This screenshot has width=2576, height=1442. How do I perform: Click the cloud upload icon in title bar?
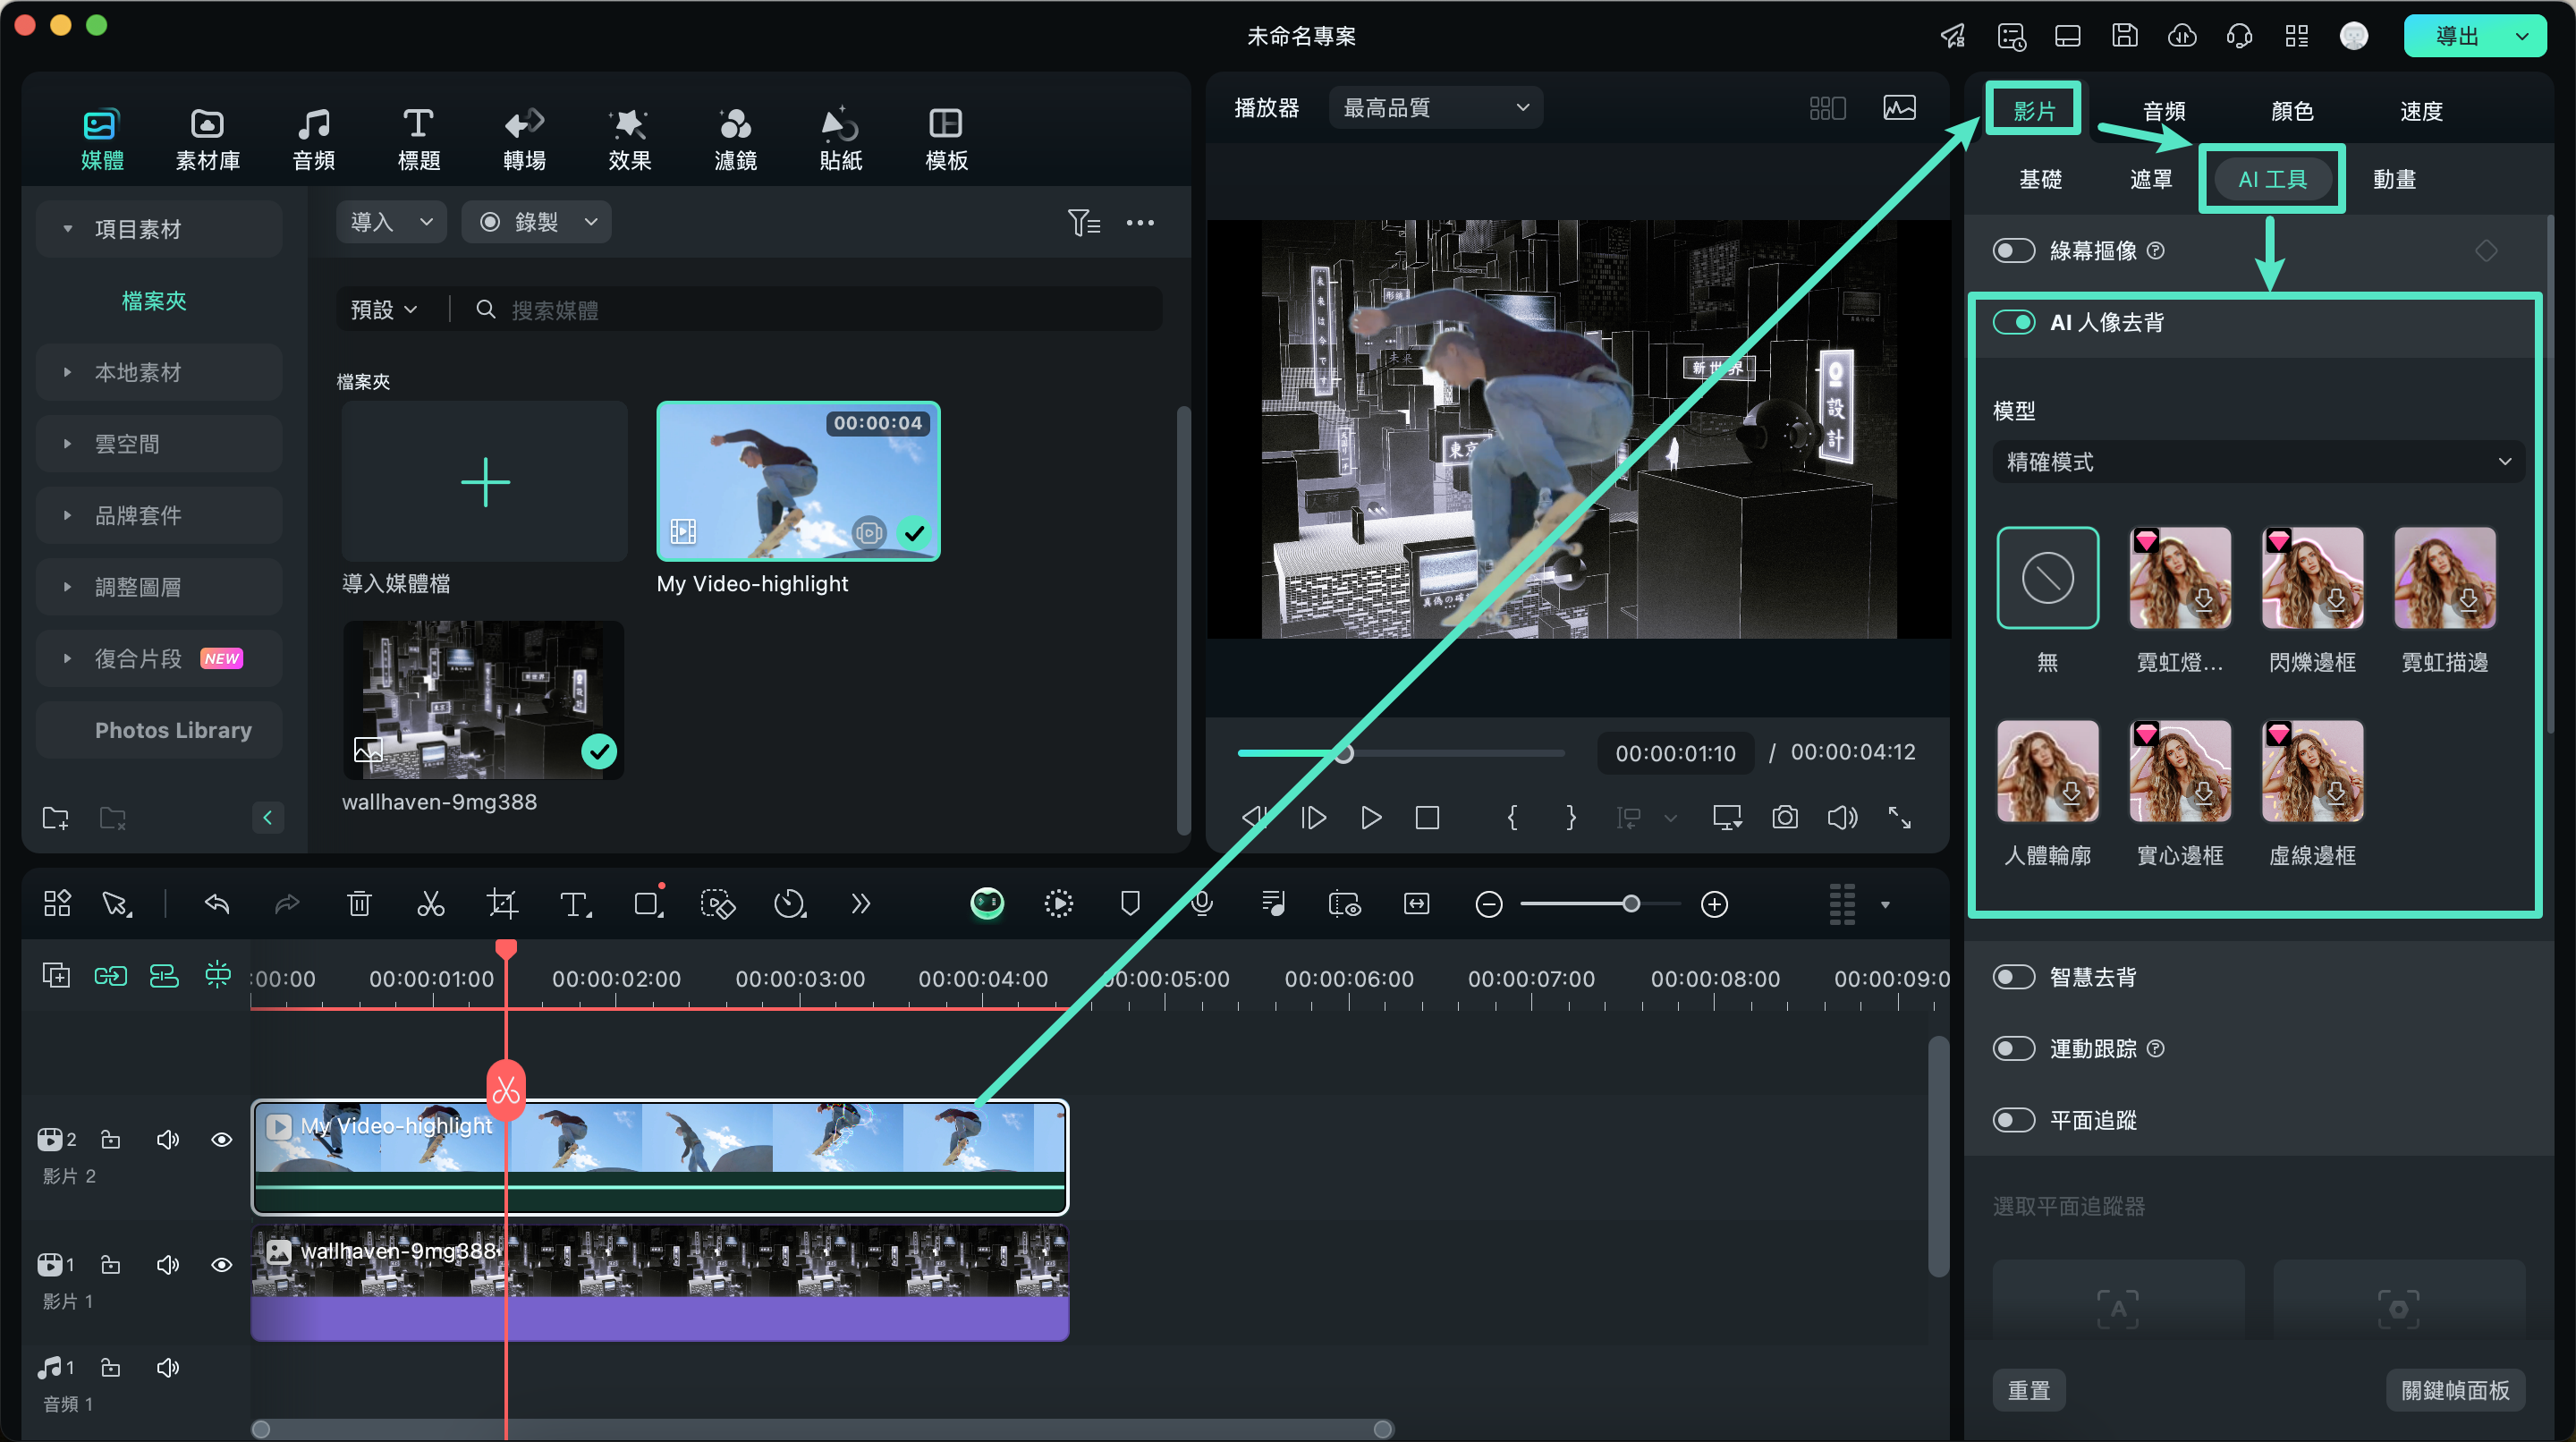point(2181,36)
